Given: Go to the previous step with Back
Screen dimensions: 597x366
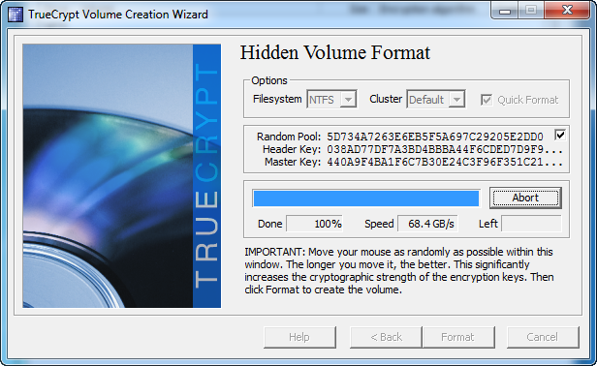Looking at the screenshot, I should tap(386, 337).
